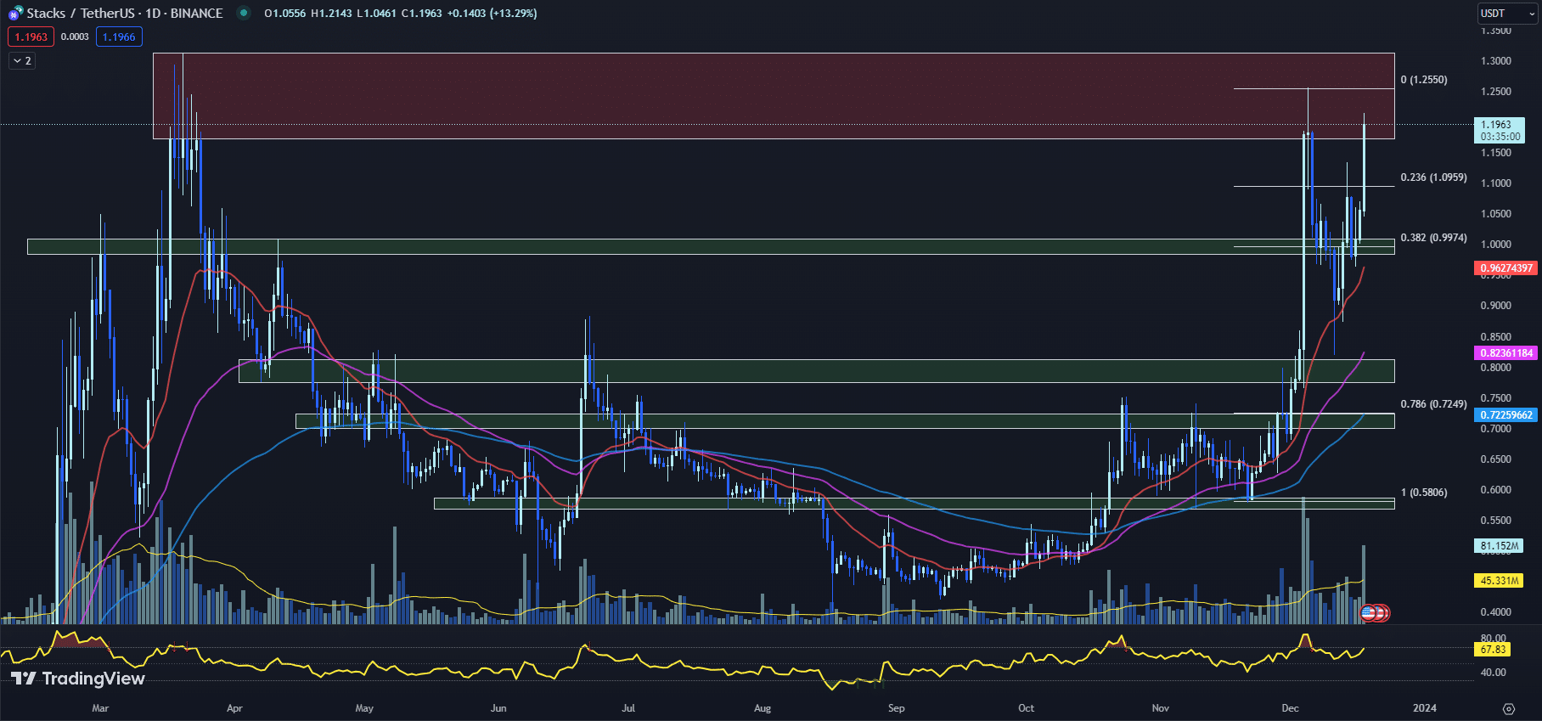Open chart settings gear icon
The height and width of the screenshot is (721, 1542).
coord(1508,708)
